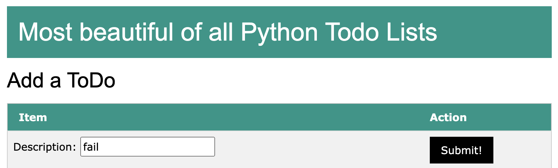558x168 pixels.
Task: Click the black Submit! button
Action: [461, 150]
